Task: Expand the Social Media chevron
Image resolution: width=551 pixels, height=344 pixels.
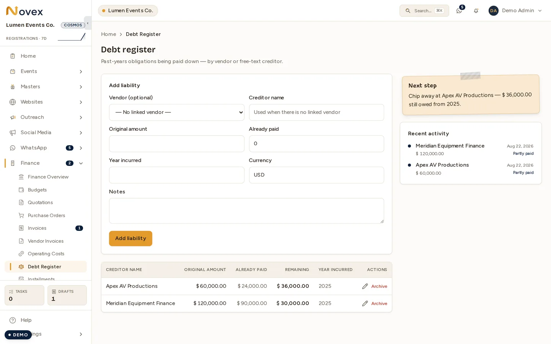Action: click(81, 133)
